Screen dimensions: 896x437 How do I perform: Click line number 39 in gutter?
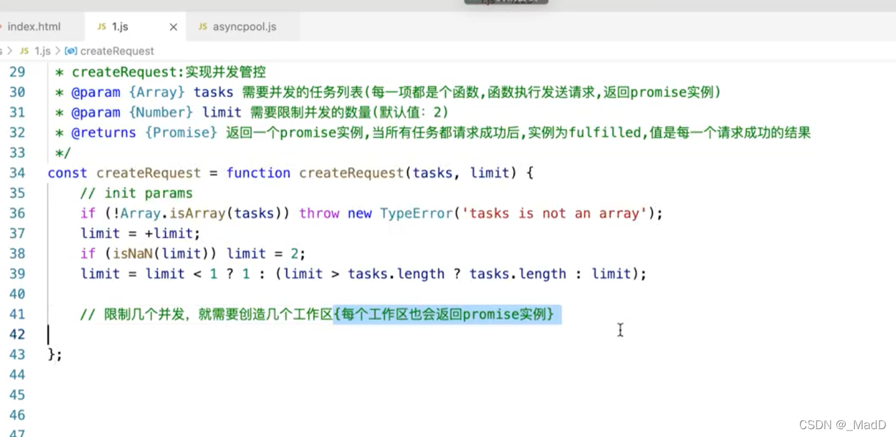coord(17,274)
